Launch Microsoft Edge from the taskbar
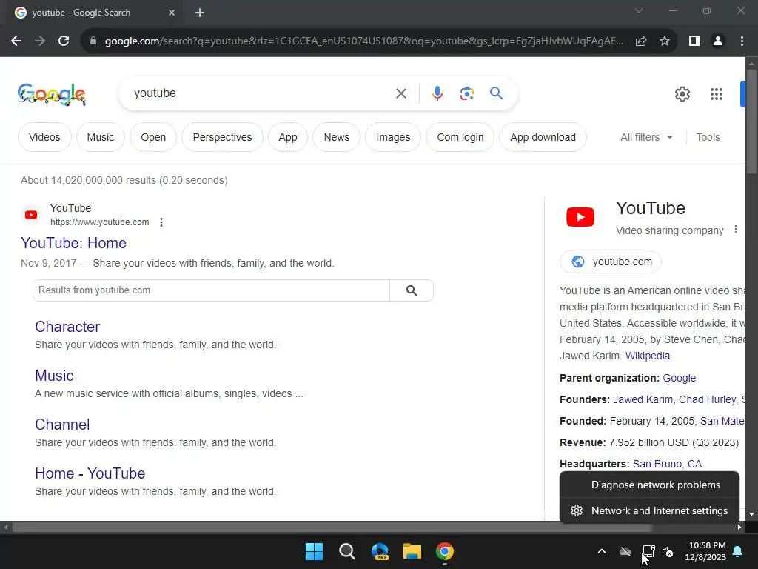758x569 pixels. pos(380,551)
